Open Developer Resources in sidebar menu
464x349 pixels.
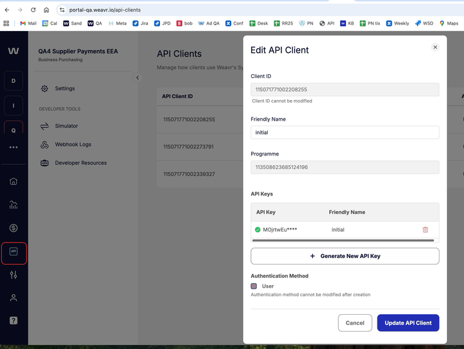point(80,163)
